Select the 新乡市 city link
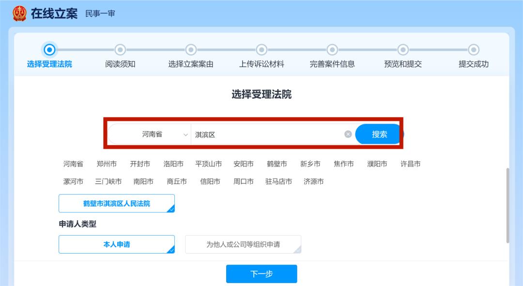Viewport: 523px width, 286px height. pyautogui.click(x=310, y=164)
